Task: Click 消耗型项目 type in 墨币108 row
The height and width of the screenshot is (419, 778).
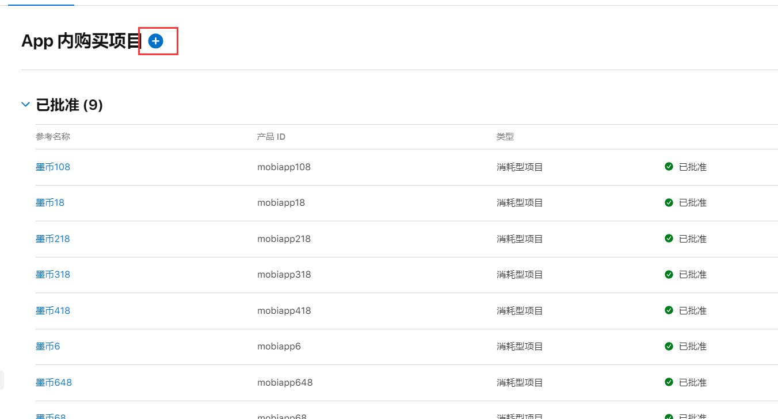Action: 520,167
